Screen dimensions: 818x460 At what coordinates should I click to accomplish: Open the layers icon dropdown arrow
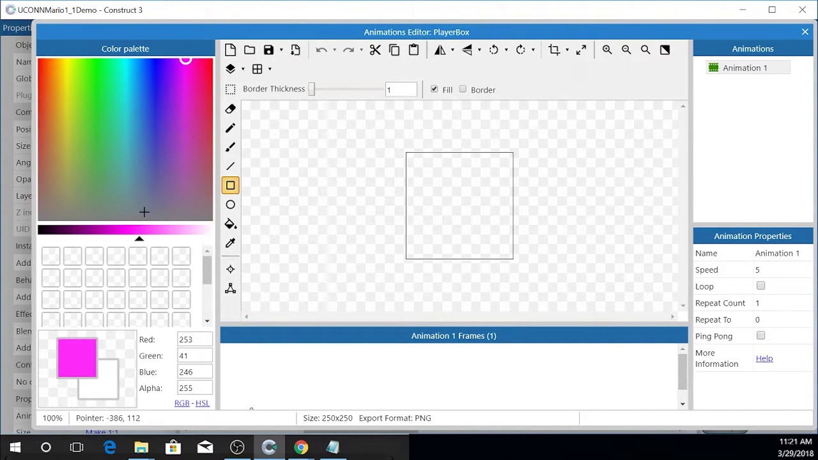[x=243, y=69]
